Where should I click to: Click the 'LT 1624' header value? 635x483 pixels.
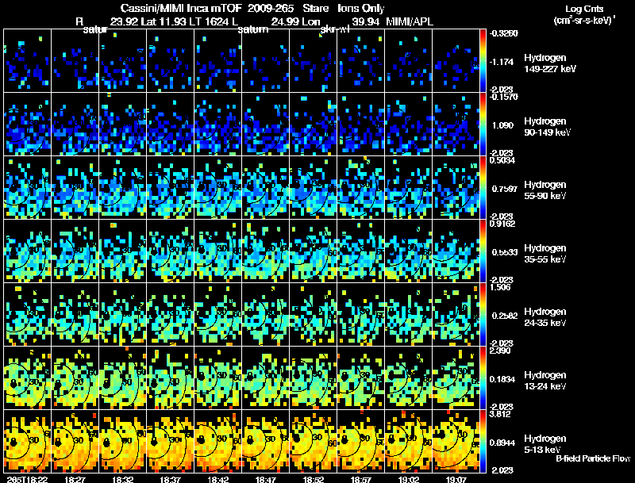pos(210,21)
